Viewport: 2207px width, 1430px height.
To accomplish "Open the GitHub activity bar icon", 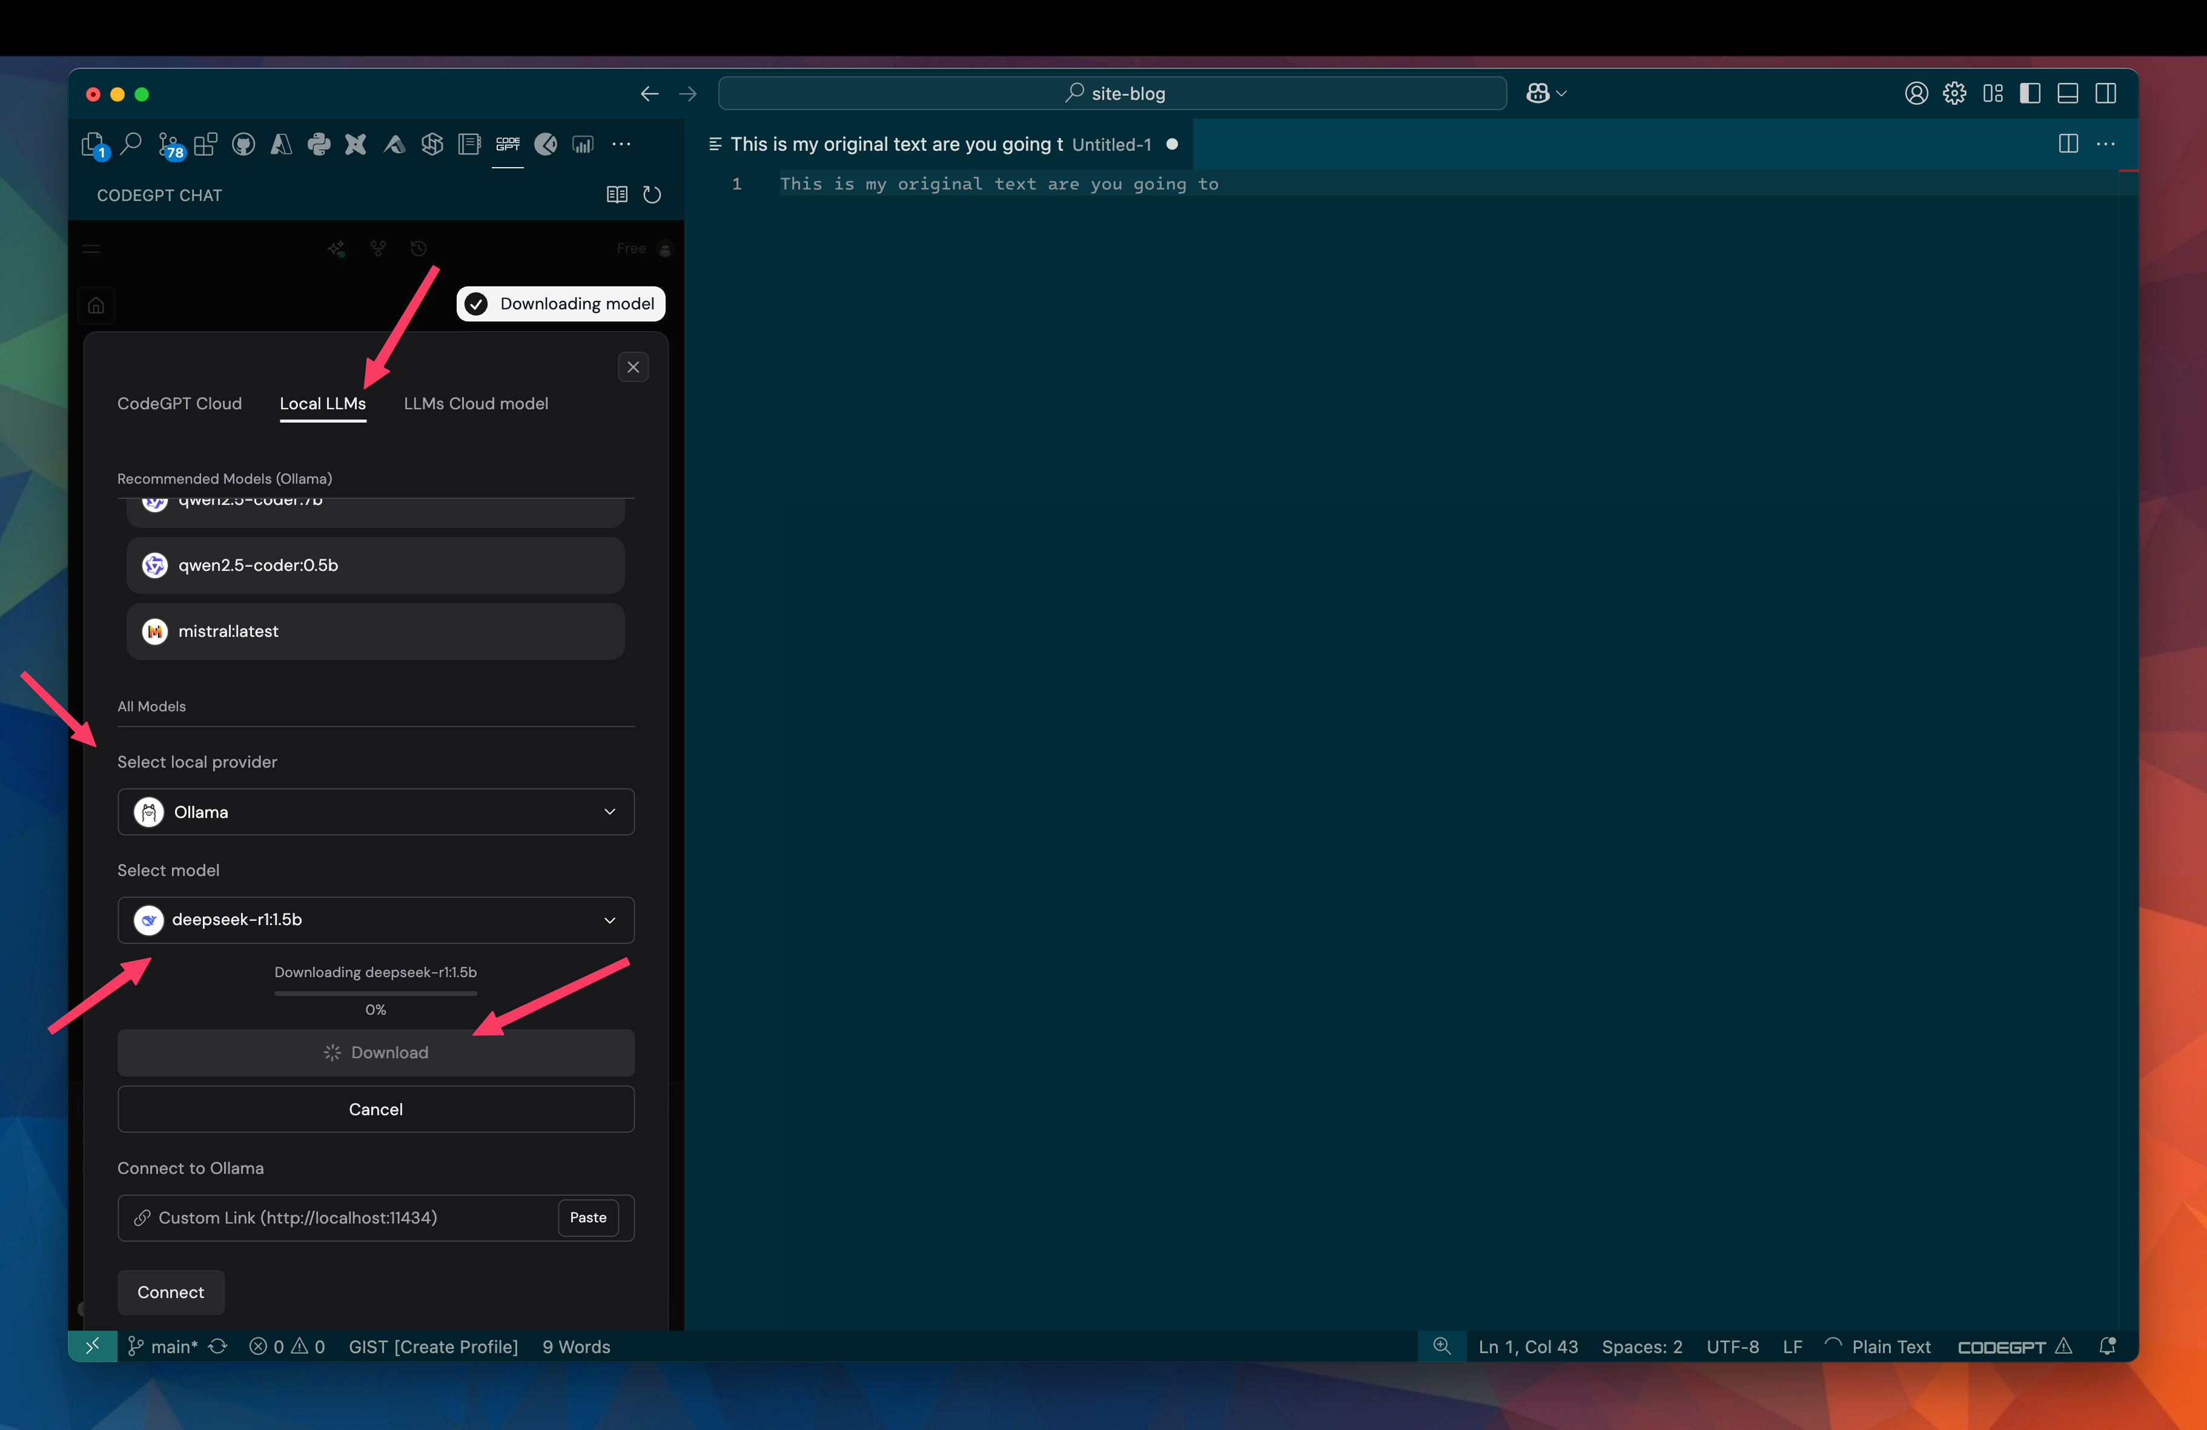I will [243, 145].
